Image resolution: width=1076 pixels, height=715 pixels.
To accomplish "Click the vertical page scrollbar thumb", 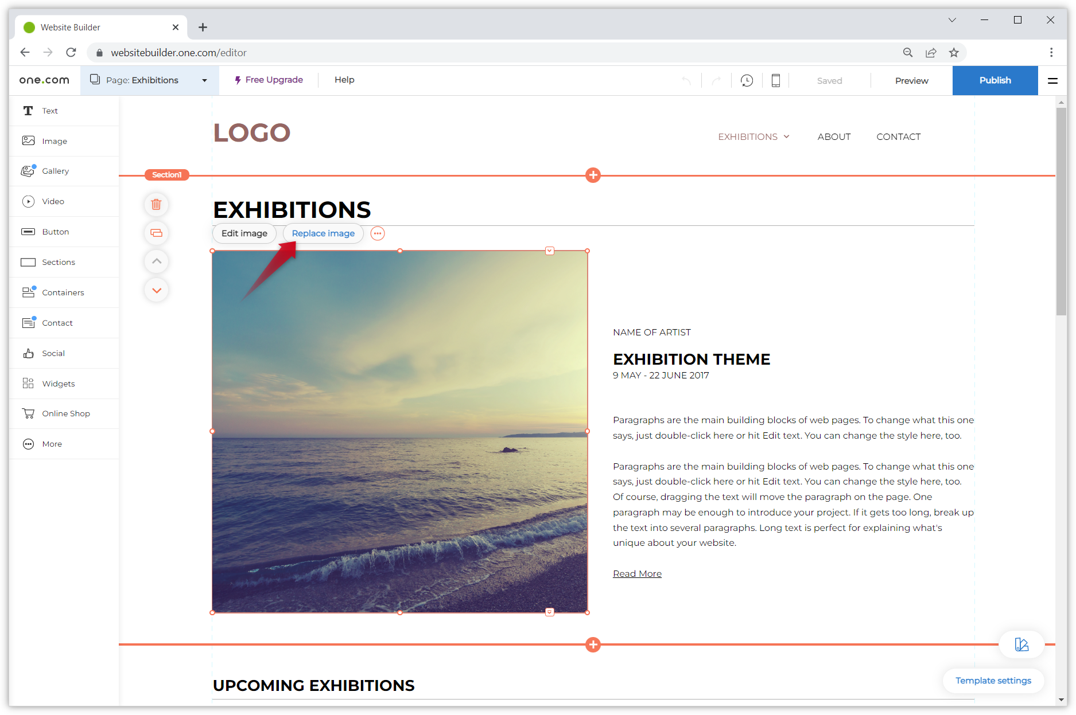I will point(1061,211).
